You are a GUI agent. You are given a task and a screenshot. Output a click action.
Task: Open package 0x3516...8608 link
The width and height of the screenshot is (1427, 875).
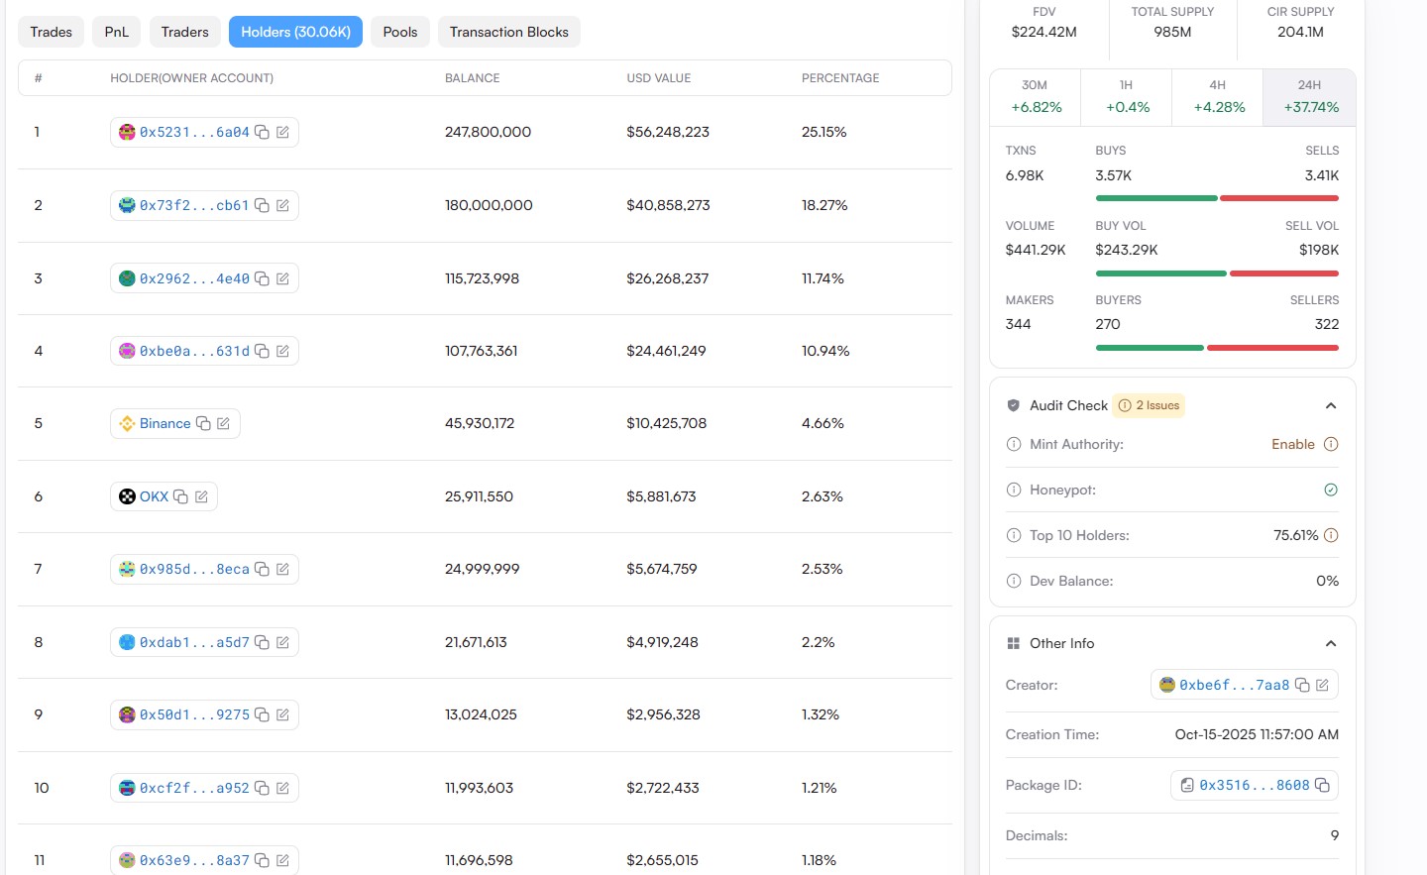tap(1255, 785)
